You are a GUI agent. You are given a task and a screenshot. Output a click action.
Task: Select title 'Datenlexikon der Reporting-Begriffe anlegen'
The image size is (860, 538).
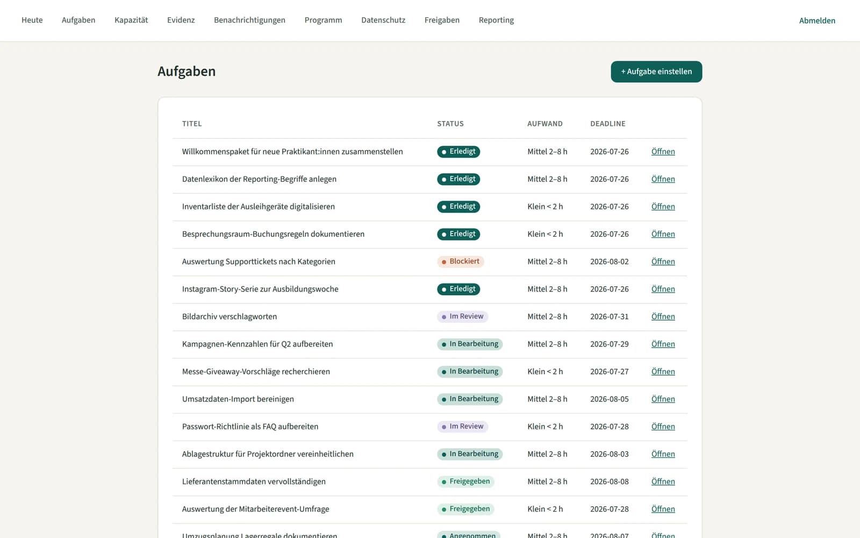pos(259,179)
